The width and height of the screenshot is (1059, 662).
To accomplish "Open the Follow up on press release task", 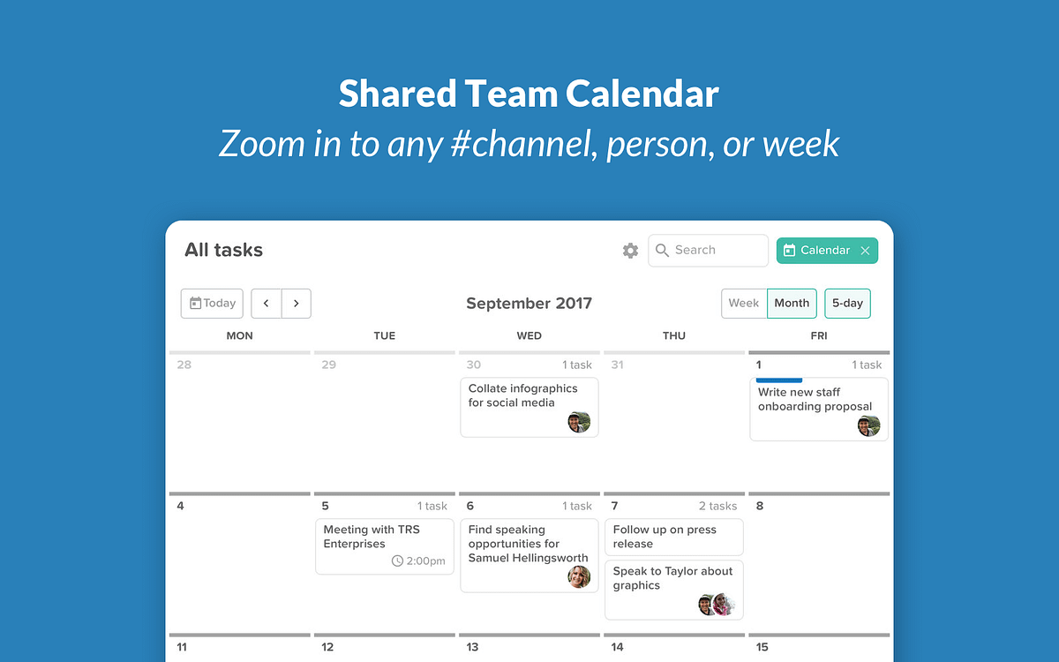I will [x=673, y=537].
